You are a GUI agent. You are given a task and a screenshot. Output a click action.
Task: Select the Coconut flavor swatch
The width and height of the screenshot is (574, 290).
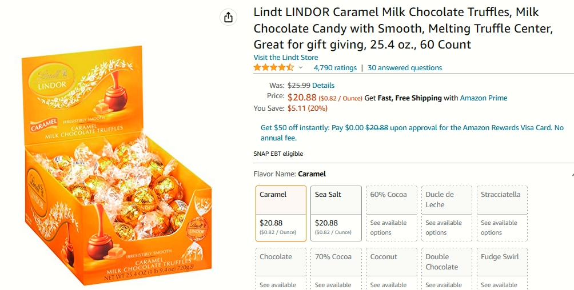pyautogui.click(x=391, y=269)
